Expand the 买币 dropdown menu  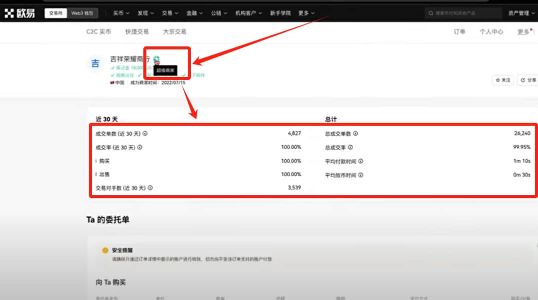[121, 13]
